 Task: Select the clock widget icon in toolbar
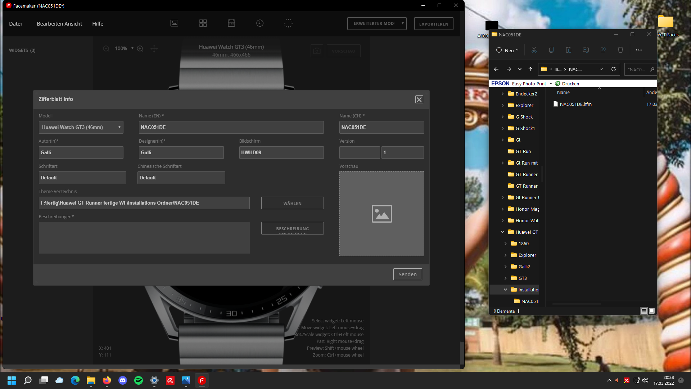[260, 23]
